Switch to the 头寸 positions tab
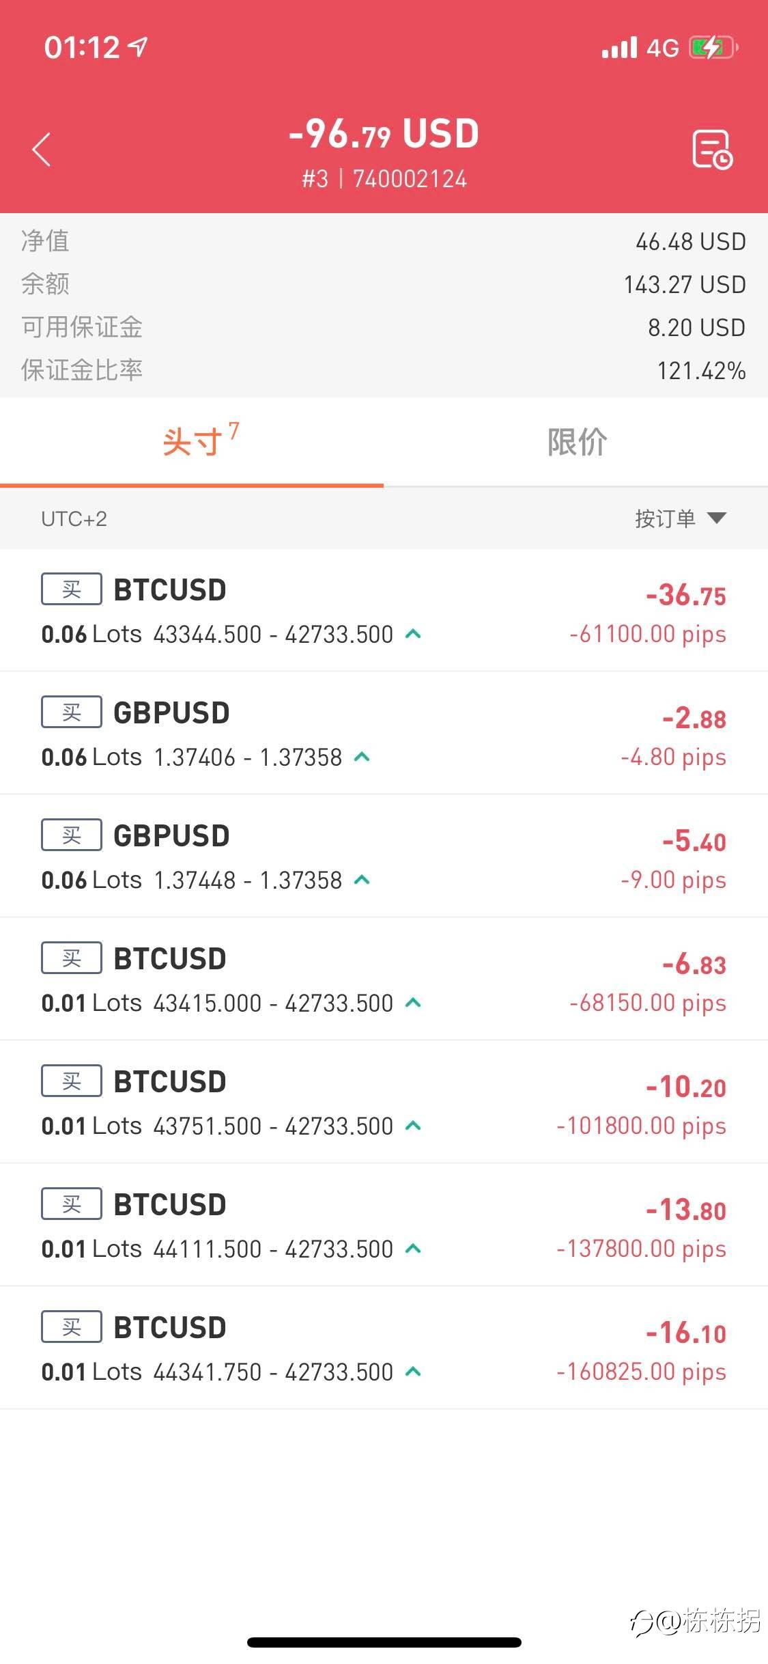This screenshot has height=1664, width=768. [x=193, y=442]
